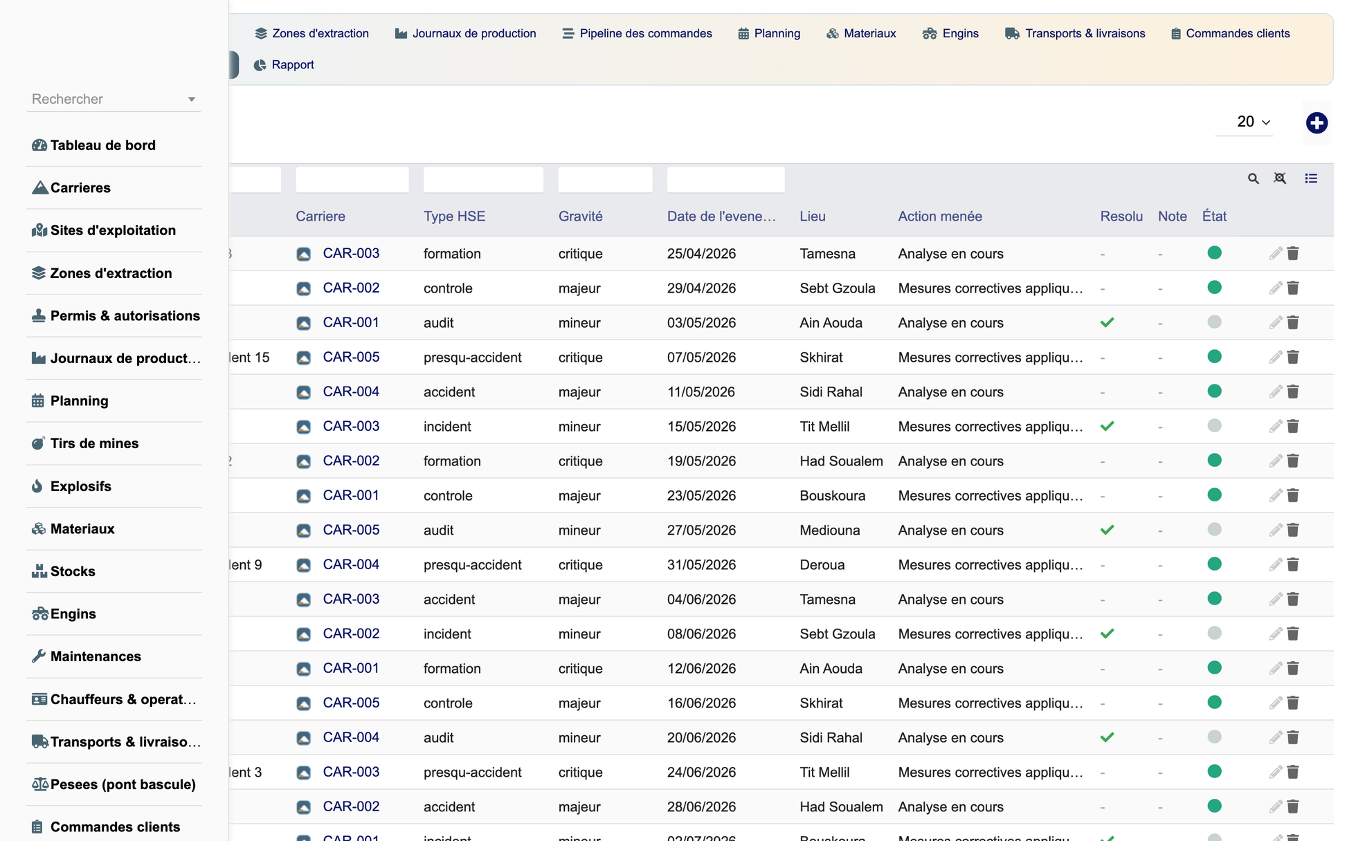Click grey status dot on Tit Mellil 15/05/2026 row

(x=1214, y=425)
